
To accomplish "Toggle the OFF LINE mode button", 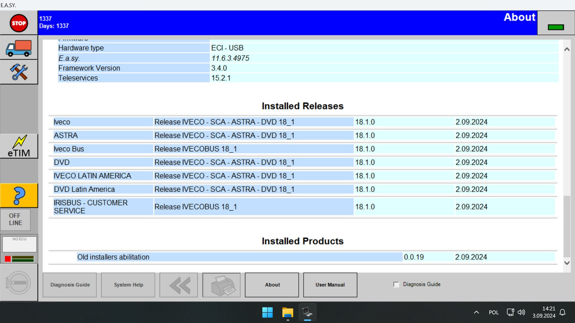I will pyautogui.click(x=15, y=219).
